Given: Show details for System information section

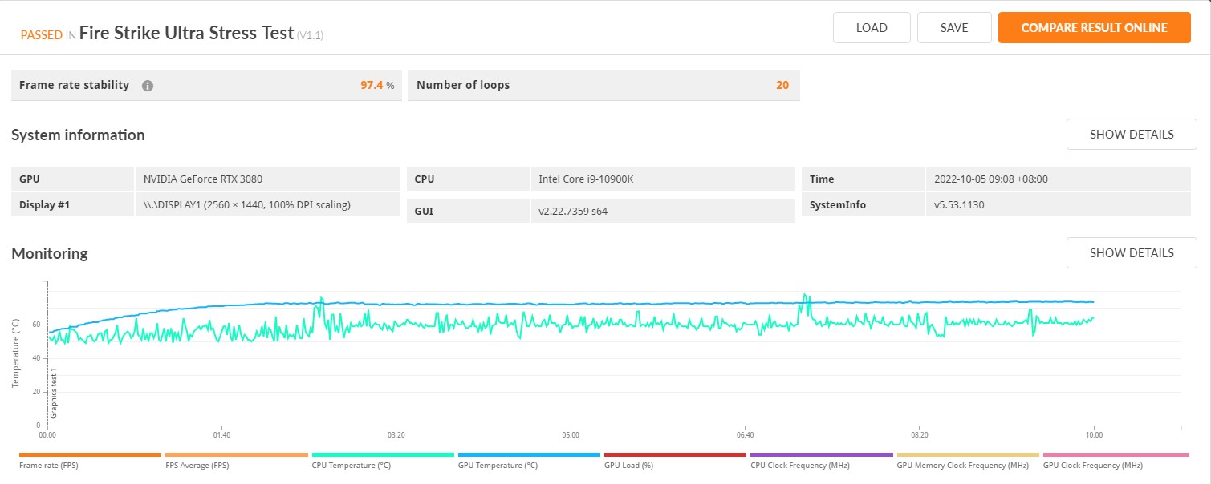Looking at the screenshot, I should tap(1132, 135).
